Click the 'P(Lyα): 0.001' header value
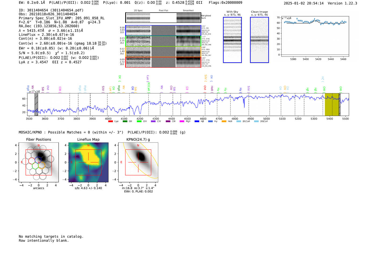 117,3
